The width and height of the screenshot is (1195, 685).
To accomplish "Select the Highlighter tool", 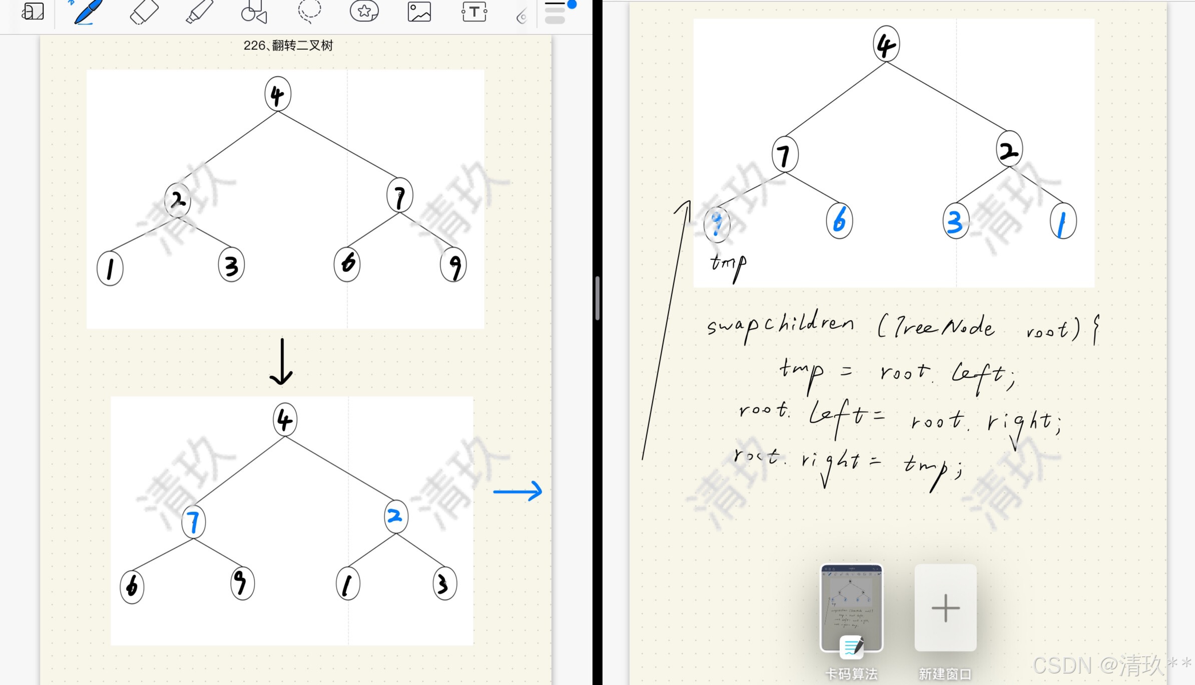I will (199, 12).
